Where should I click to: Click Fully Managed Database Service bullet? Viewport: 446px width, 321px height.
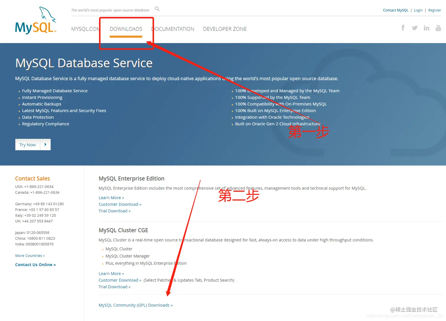(x=55, y=91)
